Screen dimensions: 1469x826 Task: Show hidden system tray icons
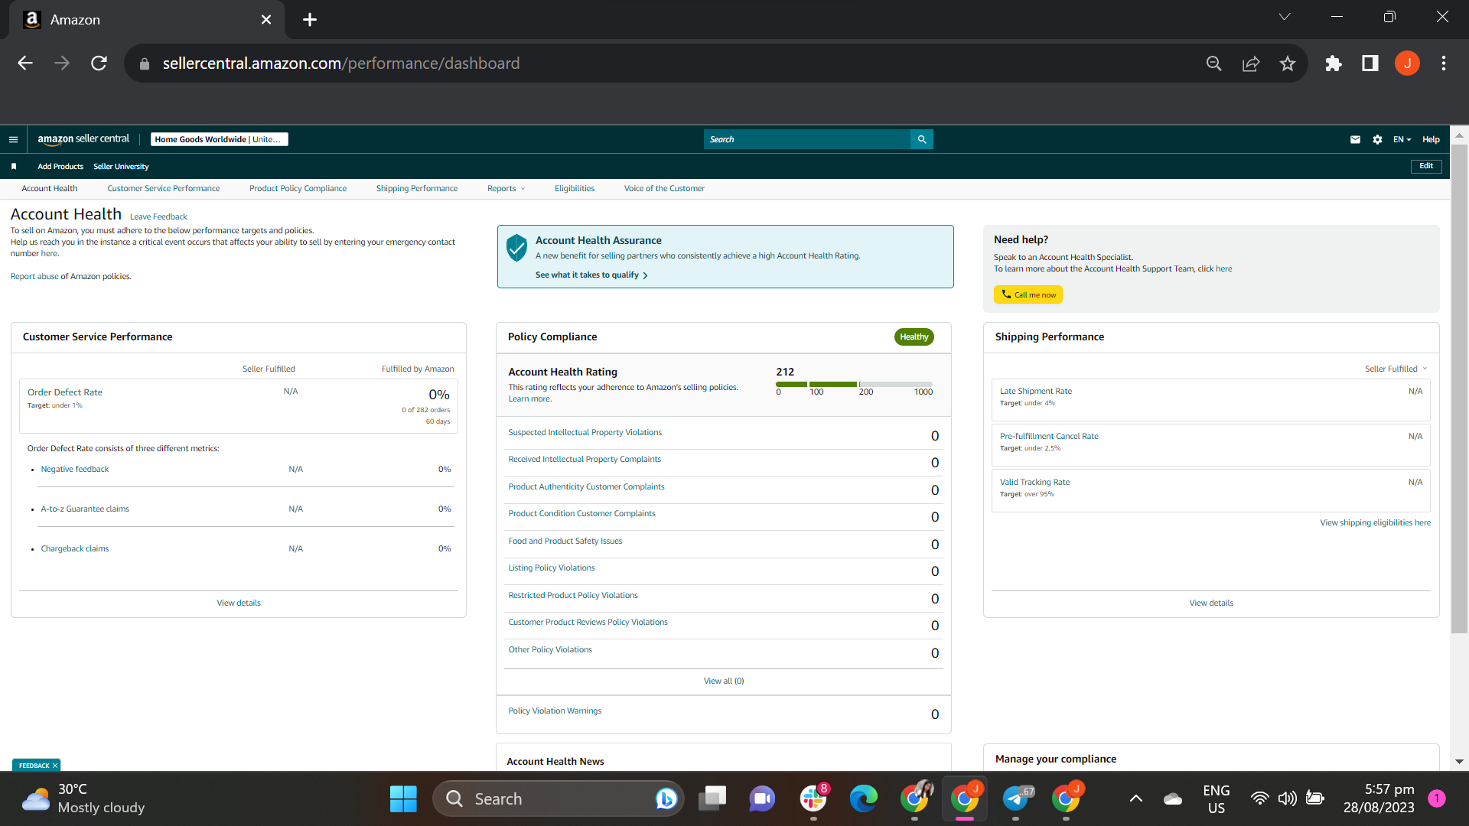(x=1136, y=799)
